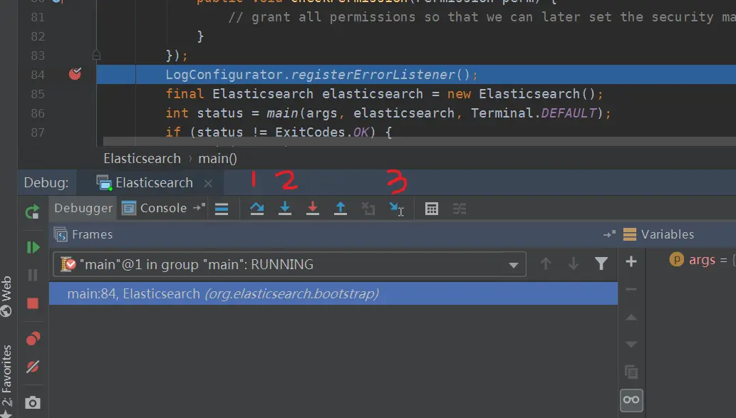This screenshot has height=418, width=736.
Task: Toggle the show watches glasses icon
Action: [631, 400]
